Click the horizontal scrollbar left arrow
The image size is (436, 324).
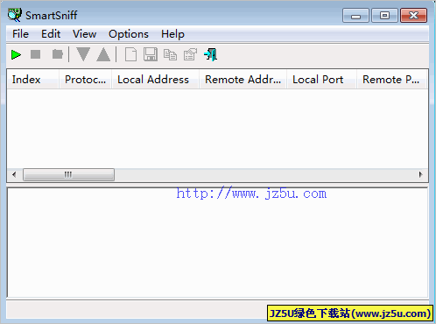14,174
